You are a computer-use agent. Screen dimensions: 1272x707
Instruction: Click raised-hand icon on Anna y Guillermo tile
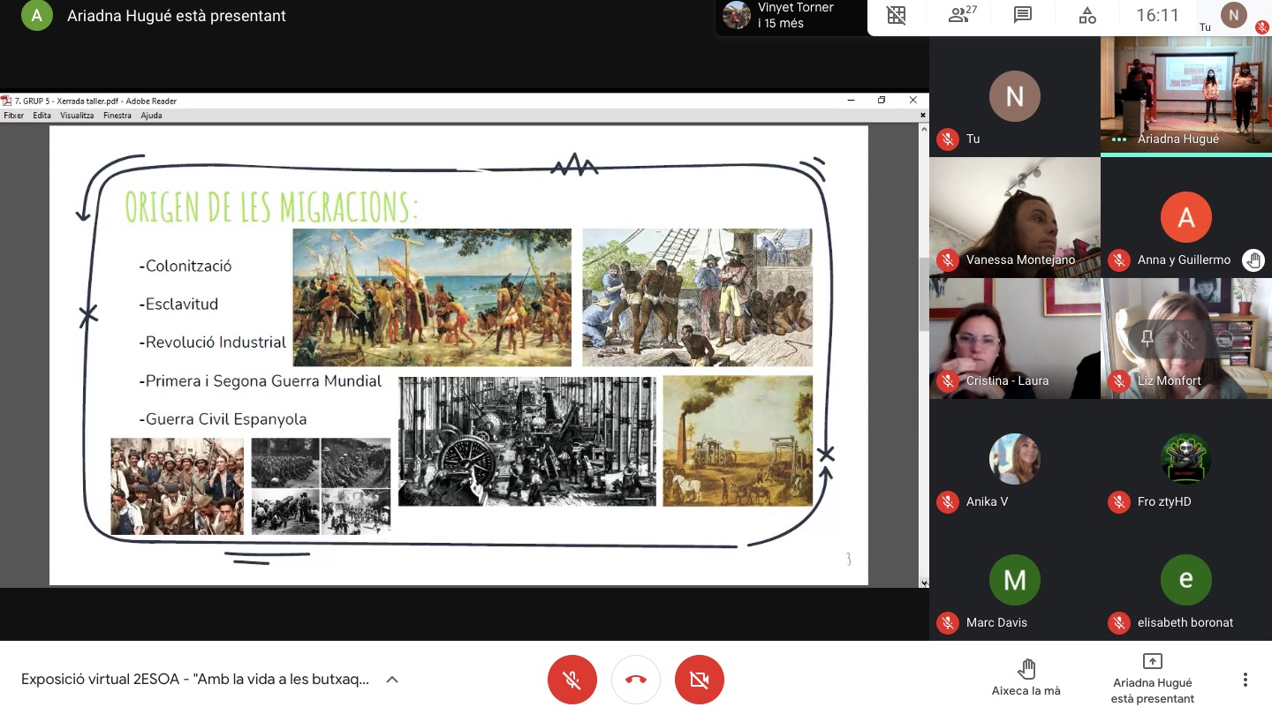point(1253,259)
